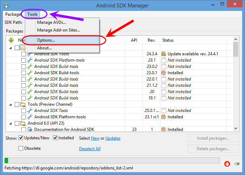245x175 pixels.
Task: Click wrench icon of Build-tools 23.0.2
Action: (x=30, y=66)
